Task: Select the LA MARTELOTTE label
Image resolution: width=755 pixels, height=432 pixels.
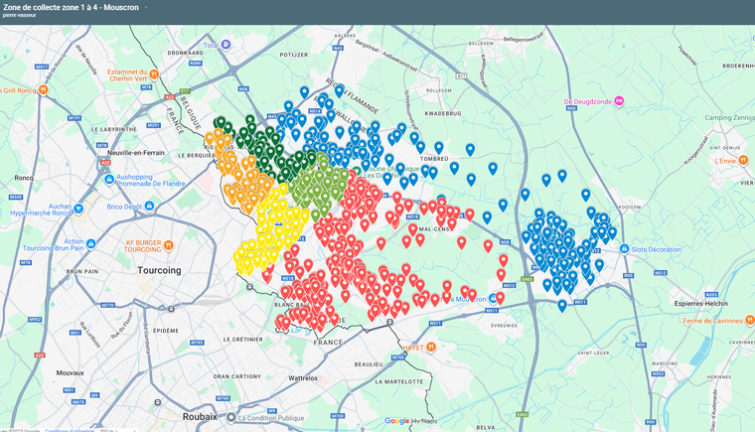Action: click(x=399, y=381)
